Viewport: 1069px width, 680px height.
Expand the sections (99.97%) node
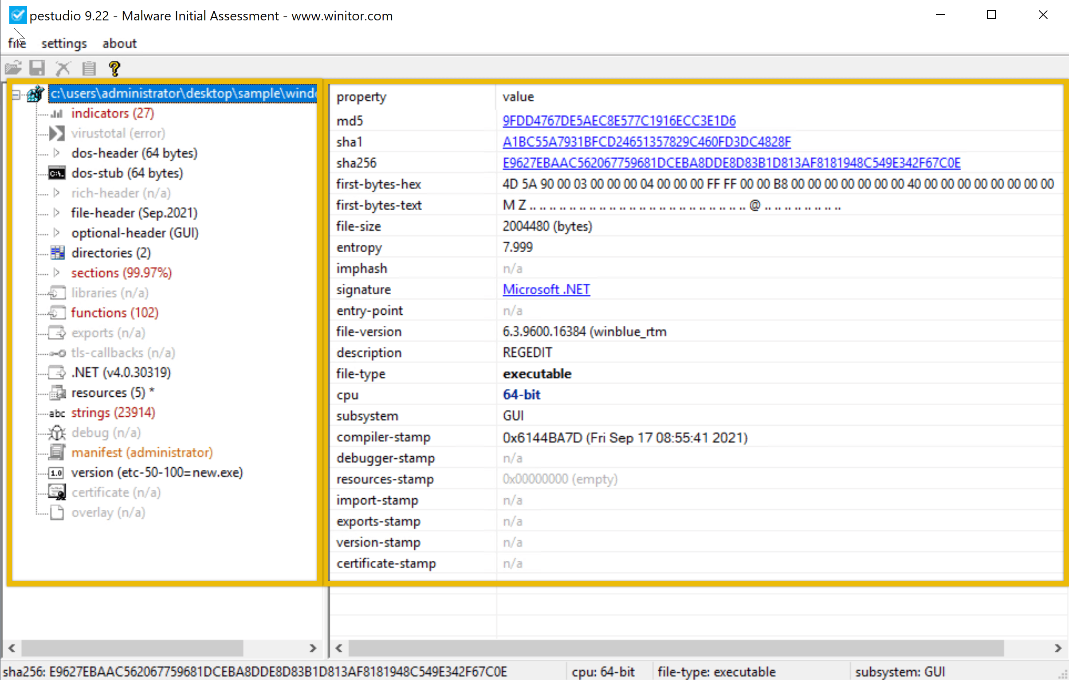point(56,273)
